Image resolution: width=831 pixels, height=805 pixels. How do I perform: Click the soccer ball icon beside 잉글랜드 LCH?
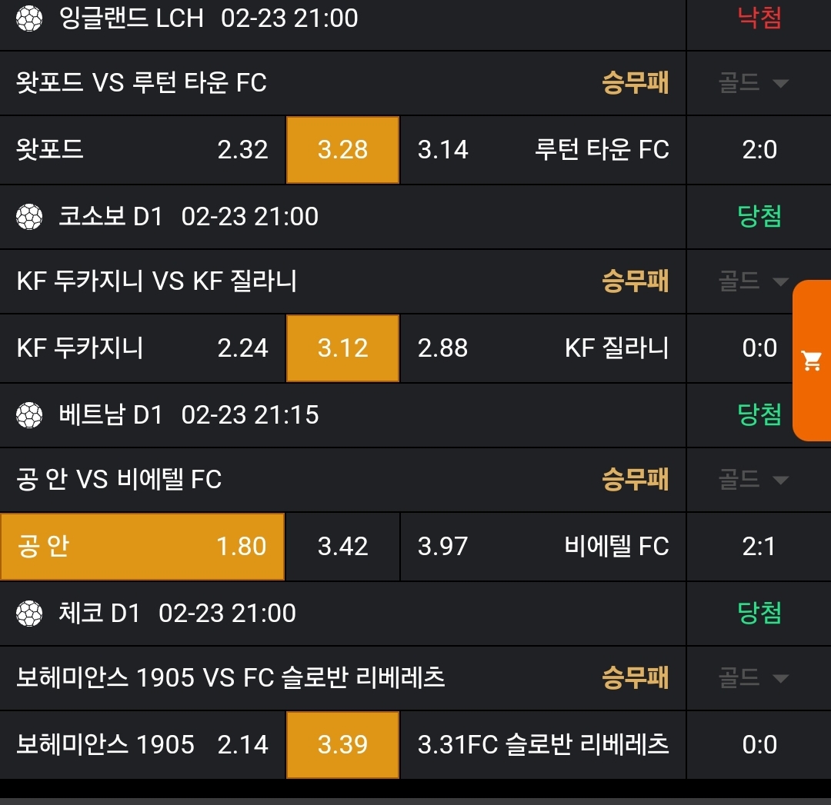click(x=29, y=18)
